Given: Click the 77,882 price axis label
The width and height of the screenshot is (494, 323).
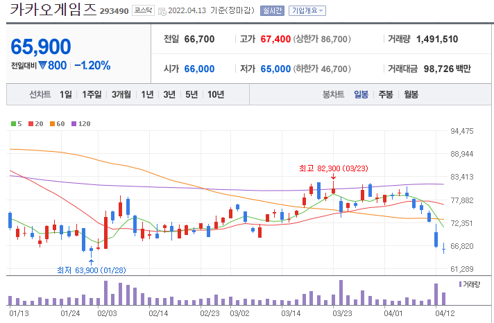Looking at the screenshot, I should 461,200.
